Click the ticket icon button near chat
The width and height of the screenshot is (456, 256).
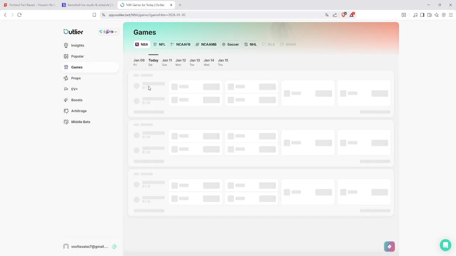389,246
